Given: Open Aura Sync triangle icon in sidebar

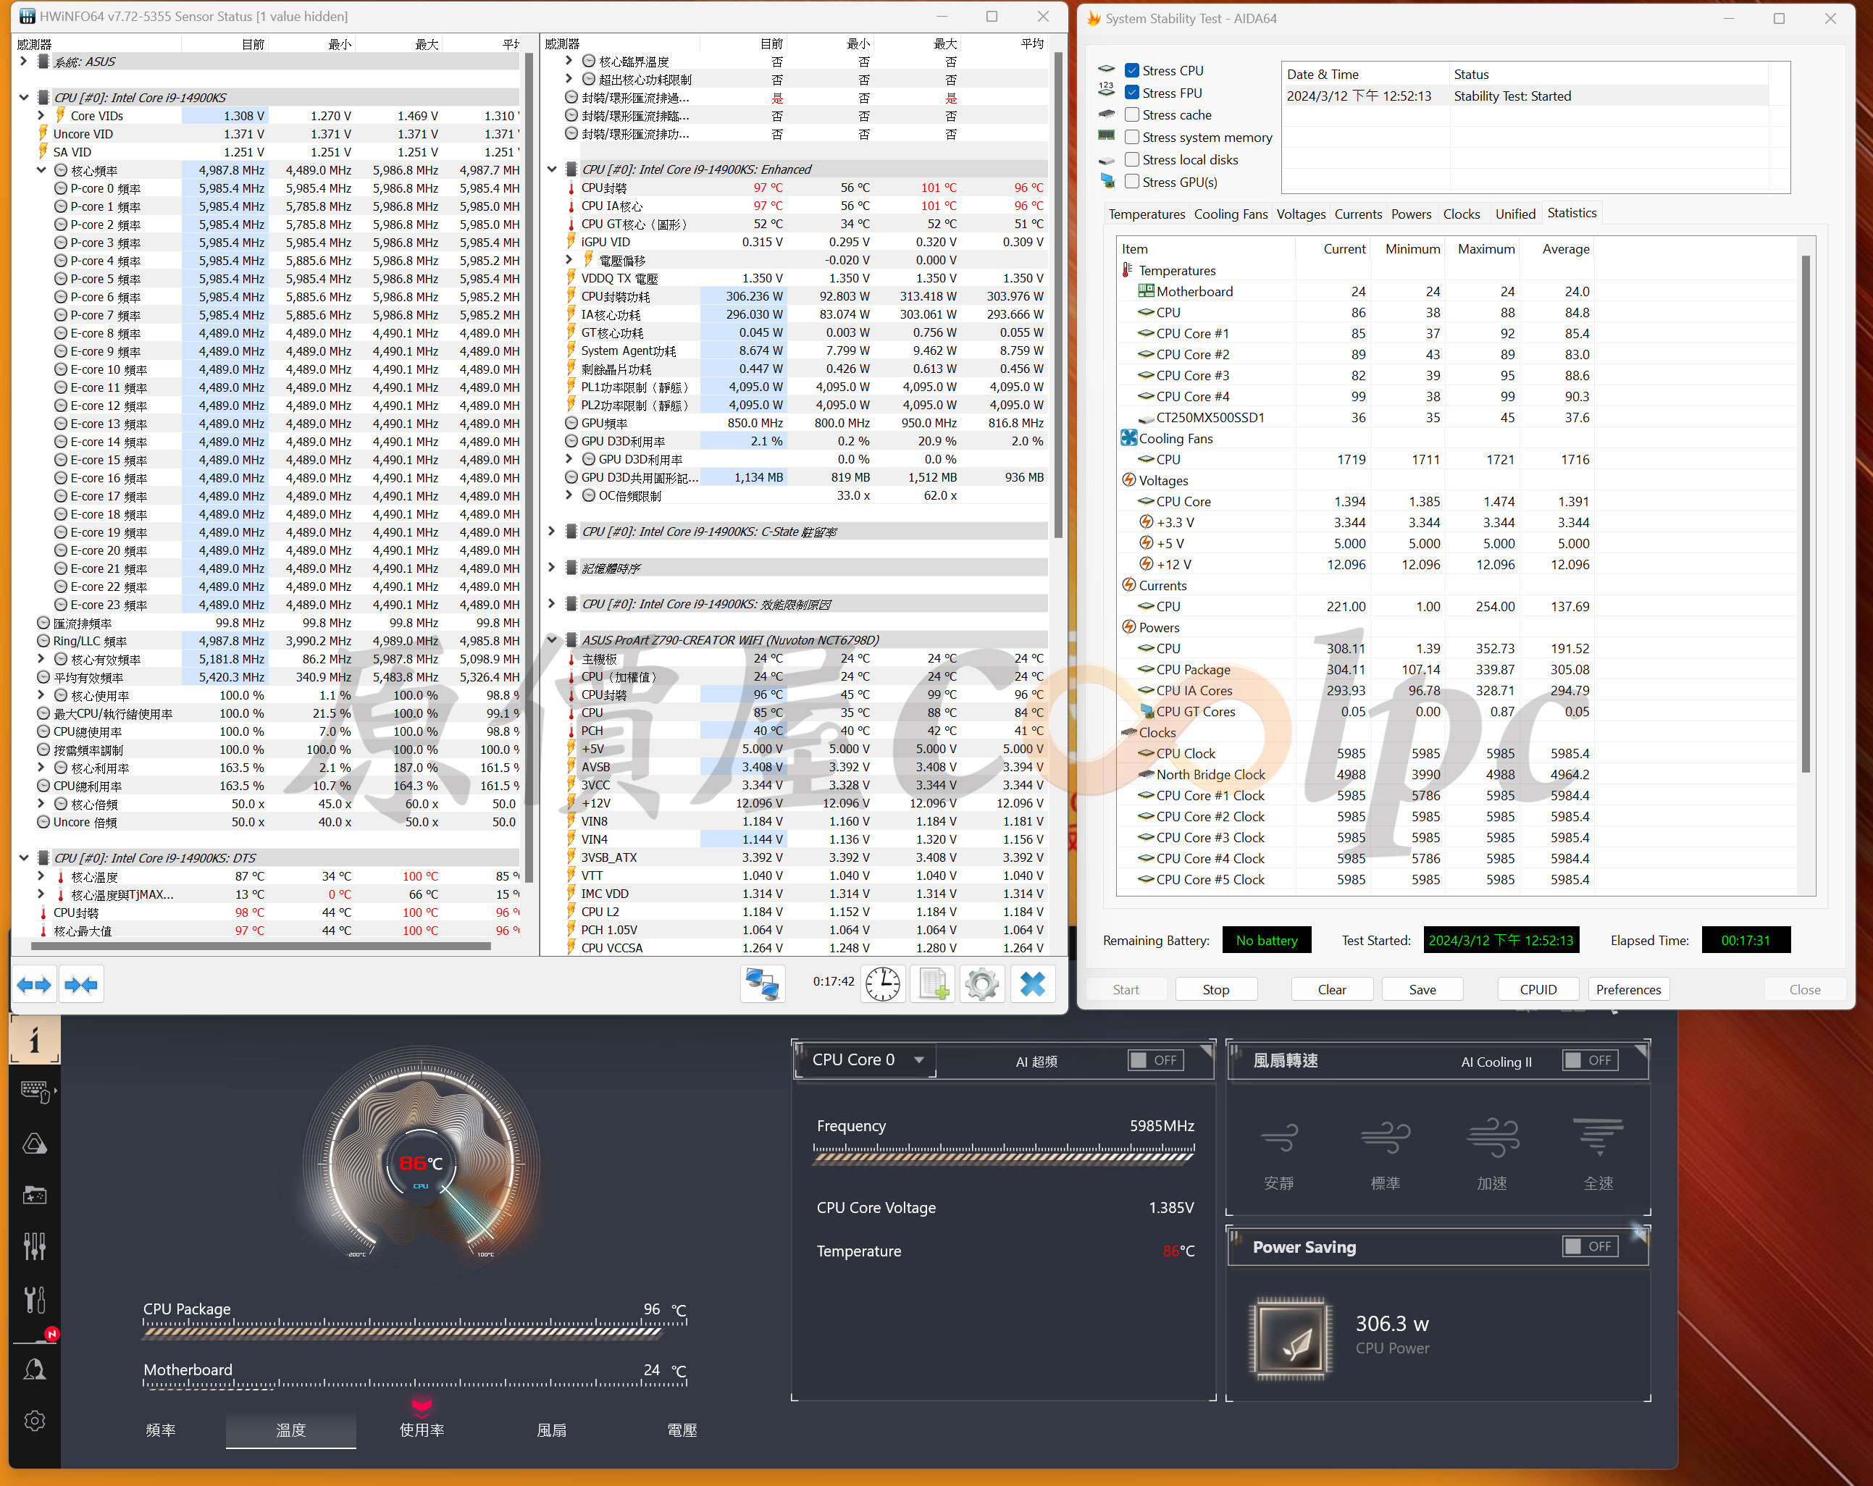Looking at the screenshot, I should click(x=35, y=1143).
